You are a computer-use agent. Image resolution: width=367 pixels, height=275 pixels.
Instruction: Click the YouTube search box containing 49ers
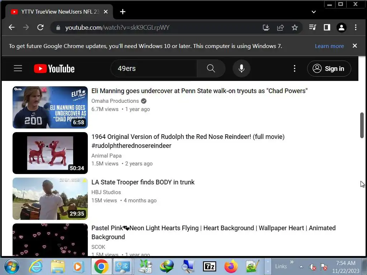(x=154, y=68)
